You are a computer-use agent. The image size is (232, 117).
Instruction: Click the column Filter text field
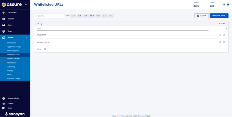[123, 29]
